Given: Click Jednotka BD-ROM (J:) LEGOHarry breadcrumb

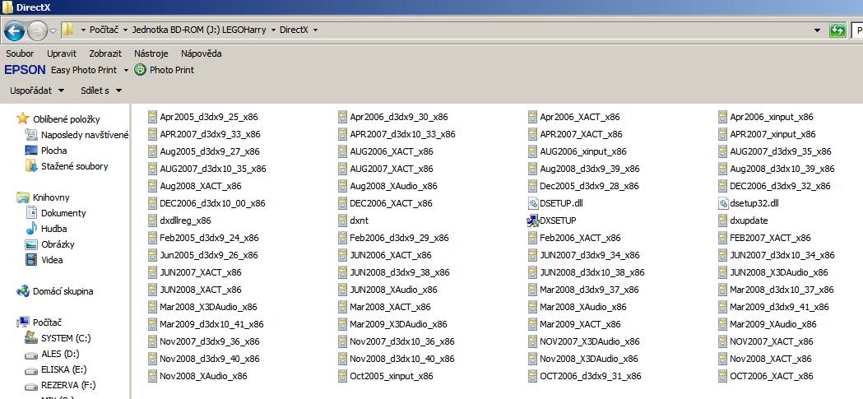Looking at the screenshot, I should click(x=199, y=30).
